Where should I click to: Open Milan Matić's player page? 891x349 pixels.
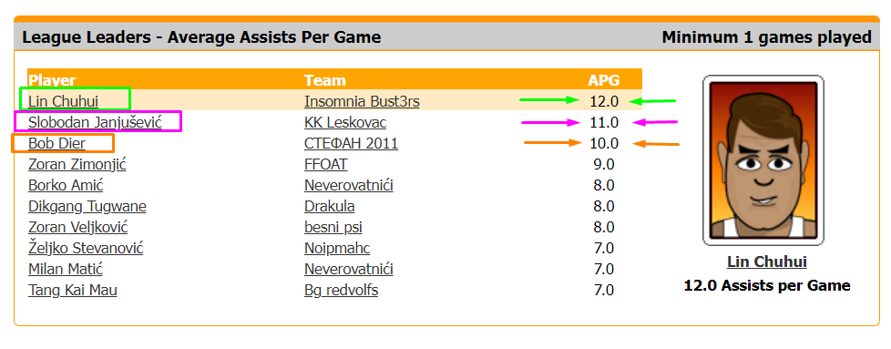click(66, 269)
